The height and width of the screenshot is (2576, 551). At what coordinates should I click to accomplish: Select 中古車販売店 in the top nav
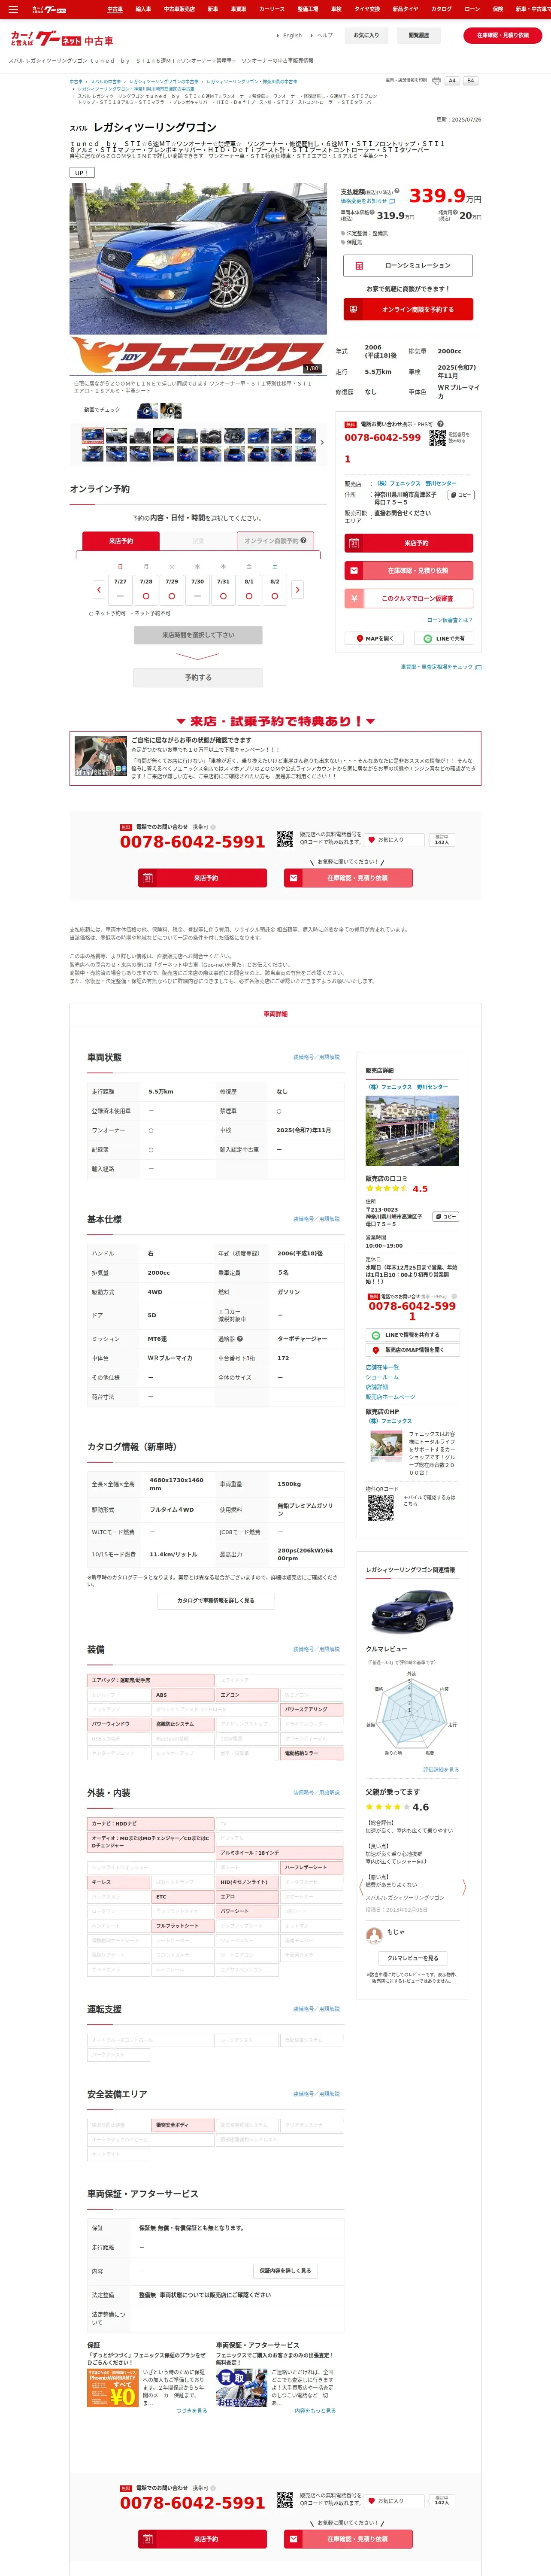[x=179, y=9]
